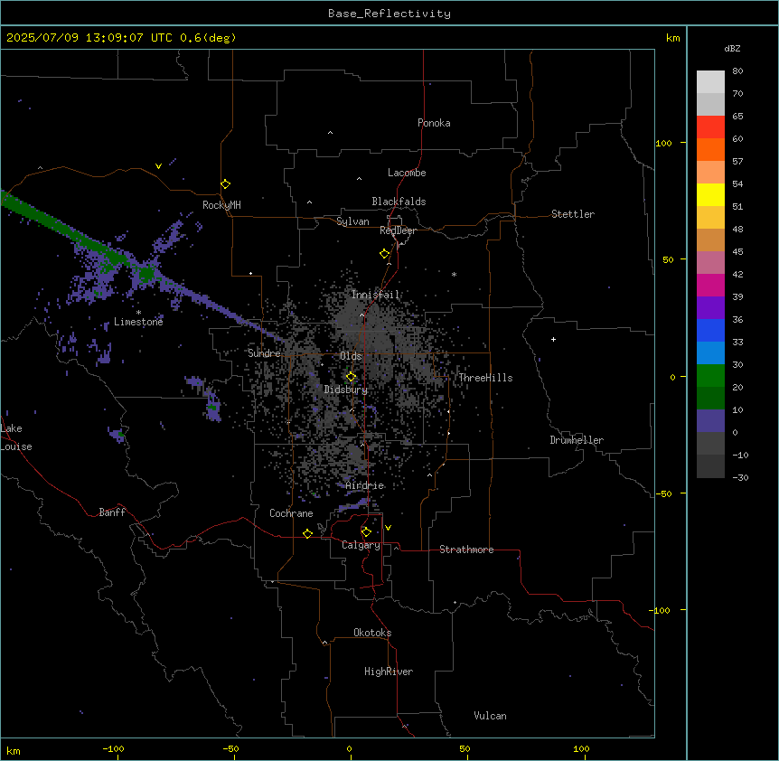
Task: Click the Drumheller label
Action: coord(577,440)
